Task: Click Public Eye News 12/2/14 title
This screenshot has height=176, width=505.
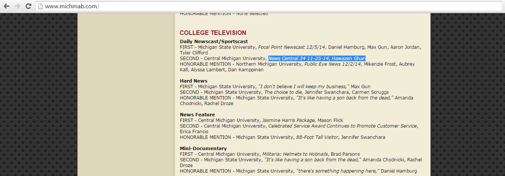Action: point(333,64)
